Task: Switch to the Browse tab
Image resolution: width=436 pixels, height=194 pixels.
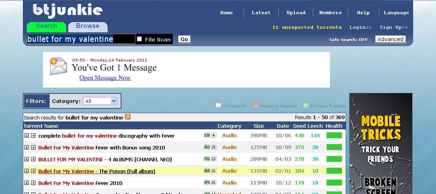Action: click(88, 27)
